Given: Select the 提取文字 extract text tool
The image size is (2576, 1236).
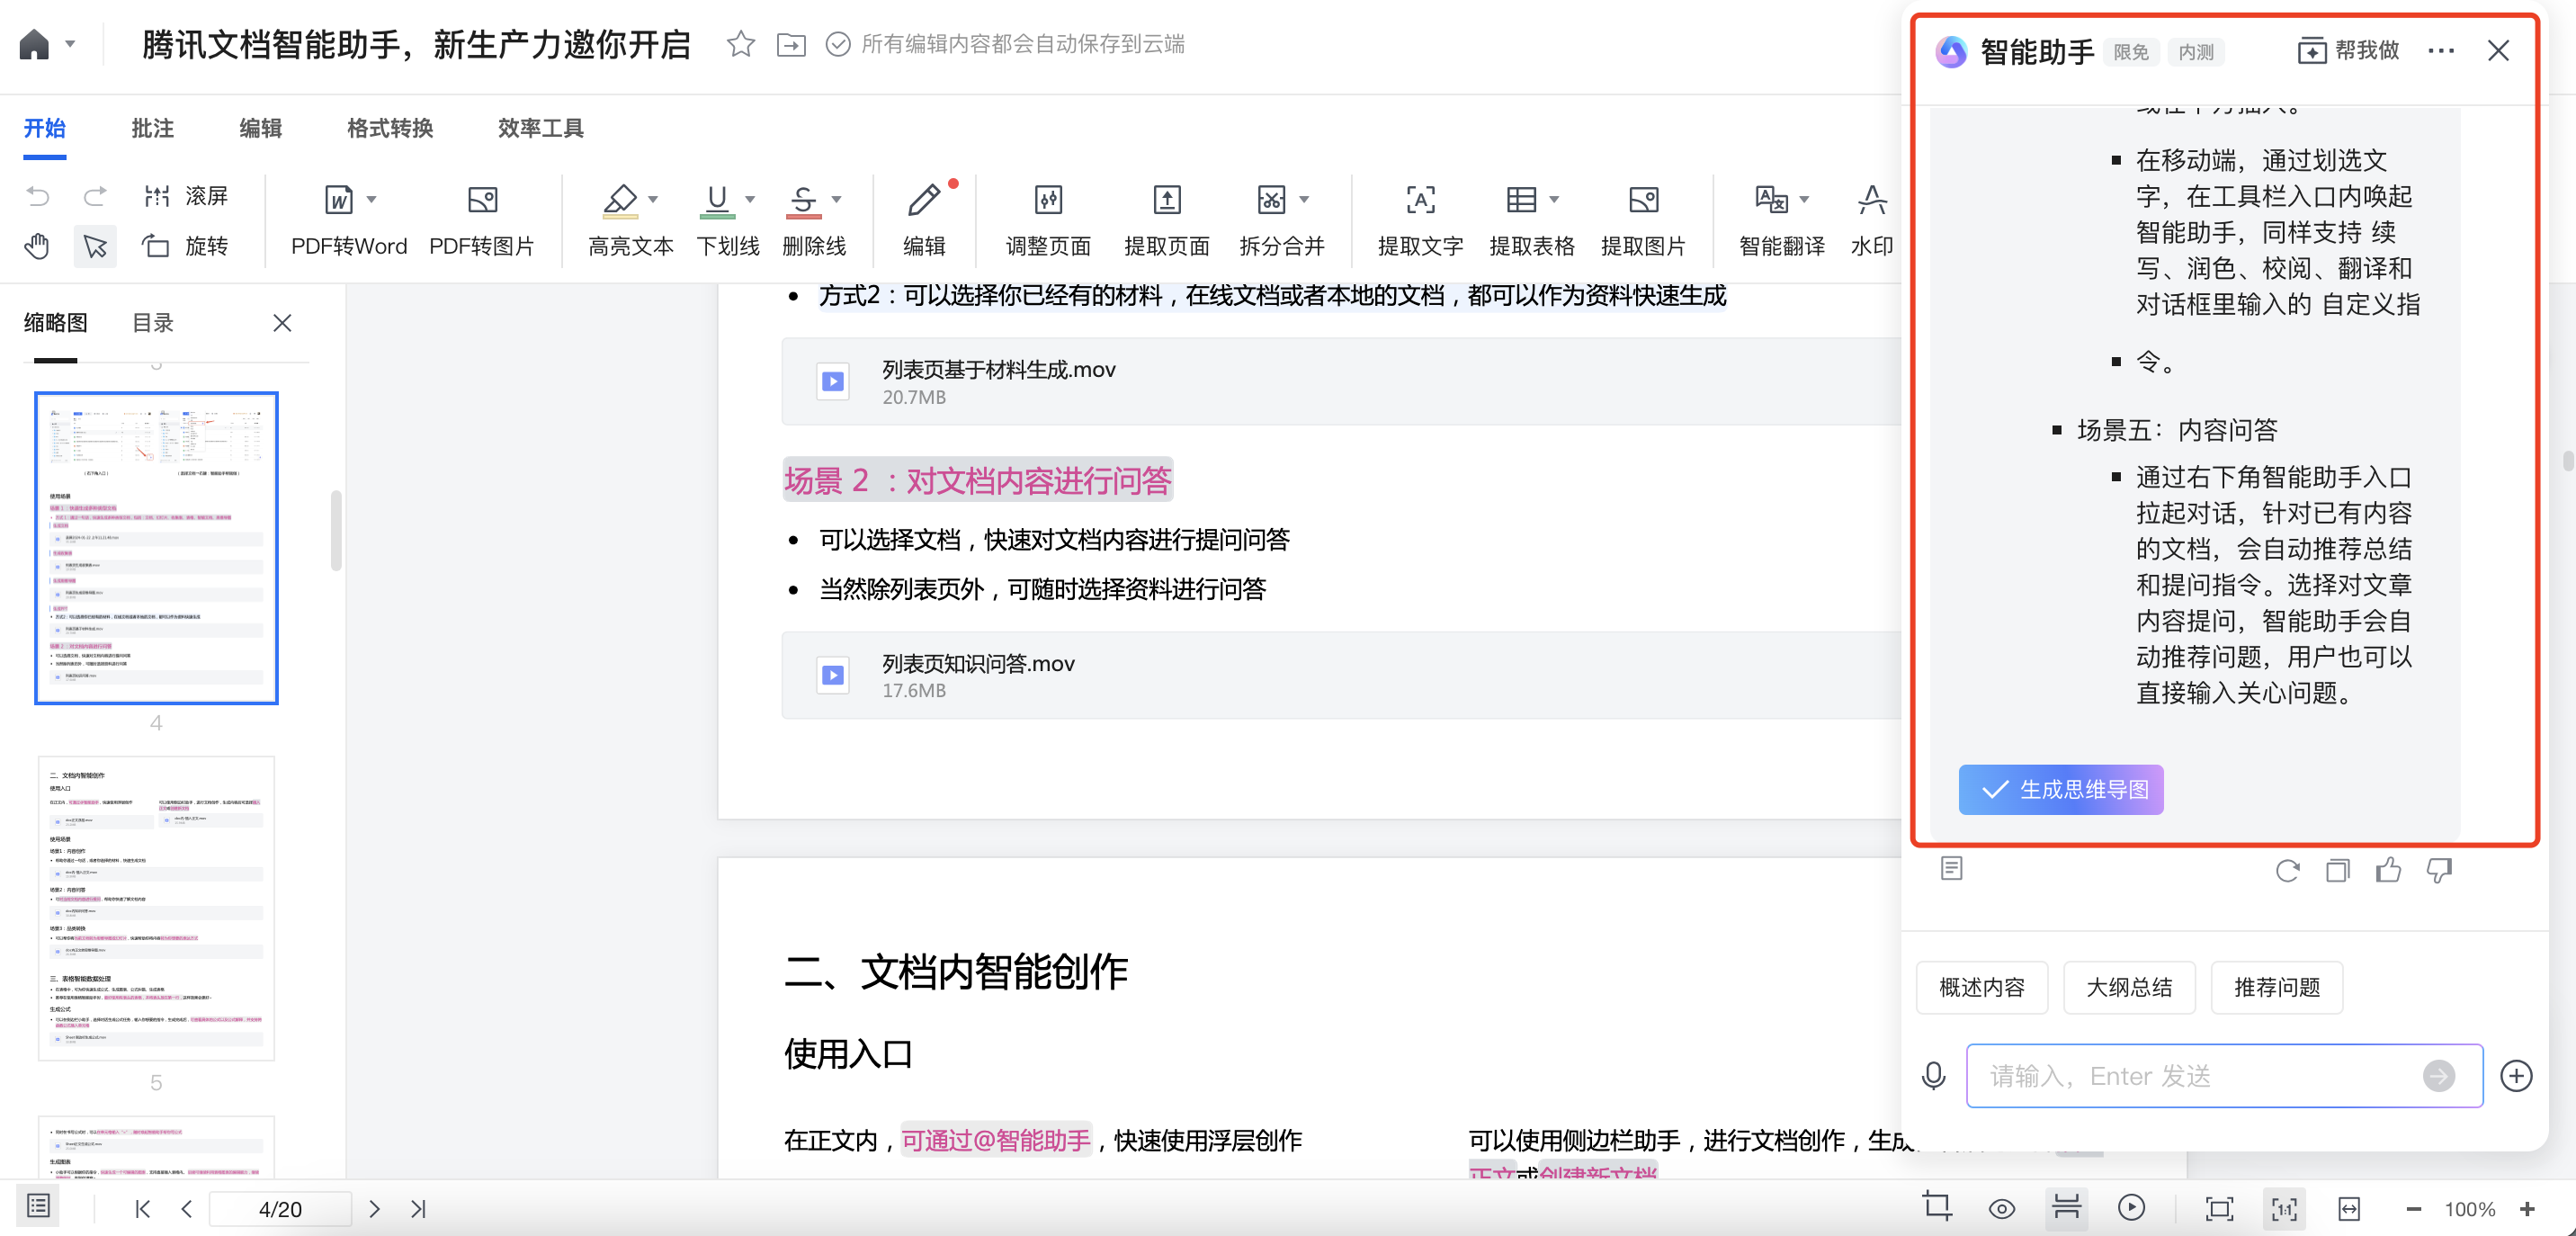Looking at the screenshot, I should [1419, 200].
